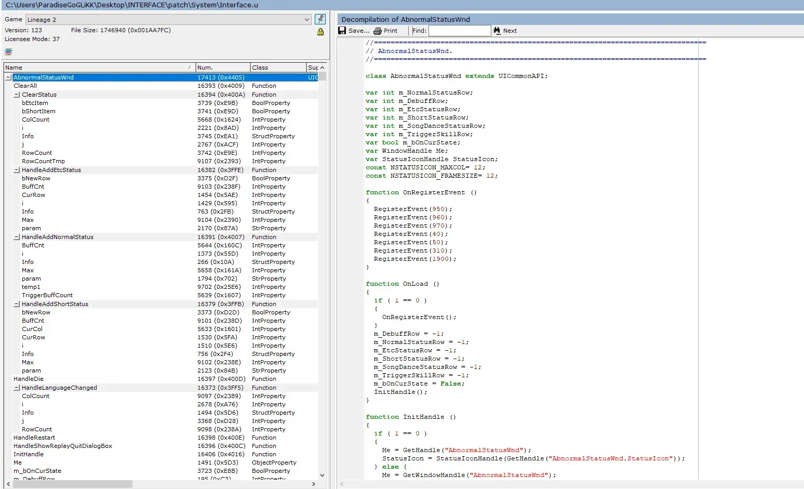This screenshot has height=489, width=804.
Task: Select the HandleDie function row
Action: click(161, 379)
